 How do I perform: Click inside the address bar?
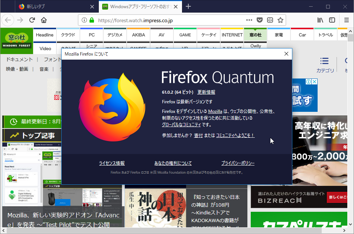[x=149, y=20]
